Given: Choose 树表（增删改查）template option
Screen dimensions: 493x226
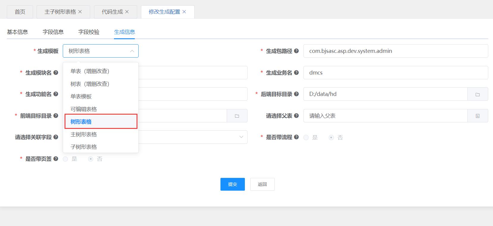Looking at the screenshot, I should pyautogui.click(x=101, y=84).
